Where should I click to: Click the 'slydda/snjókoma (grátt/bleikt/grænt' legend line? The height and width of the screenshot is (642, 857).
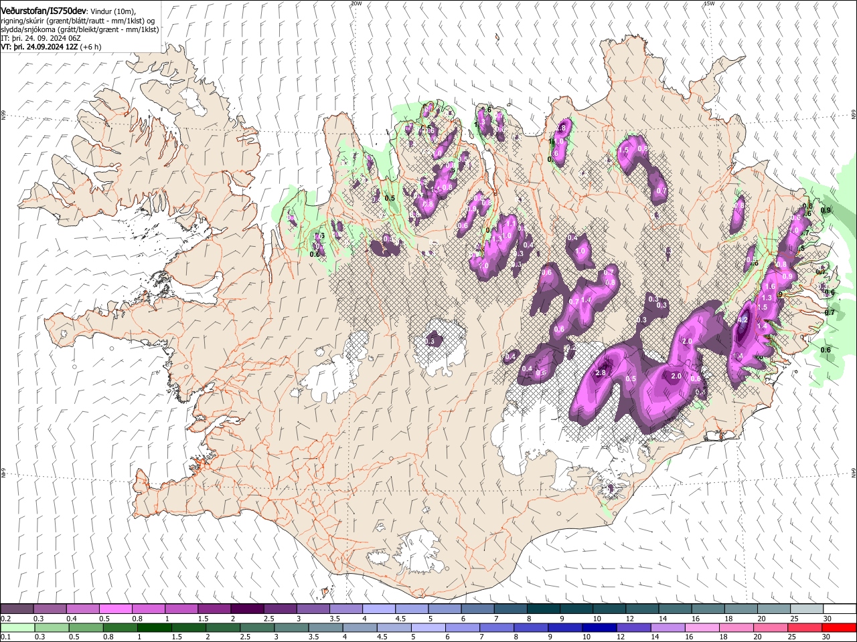pos(80,30)
